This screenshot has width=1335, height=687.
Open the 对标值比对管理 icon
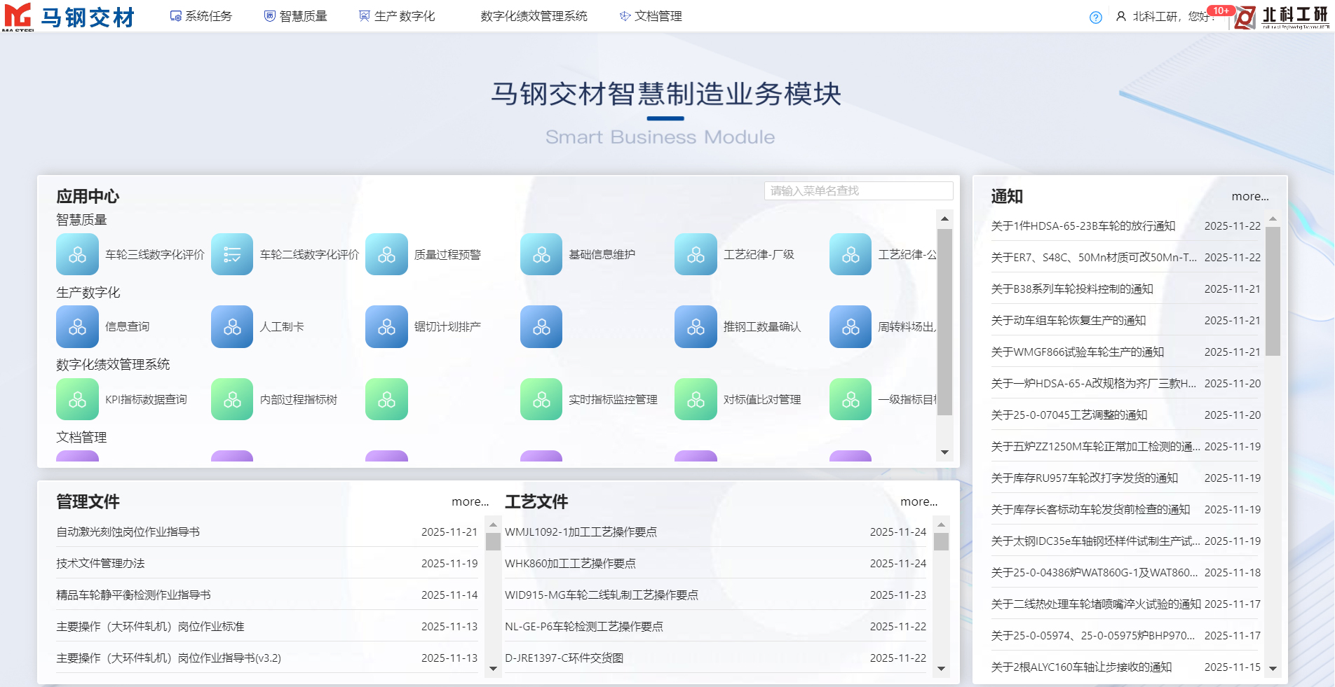click(x=695, y=399)
